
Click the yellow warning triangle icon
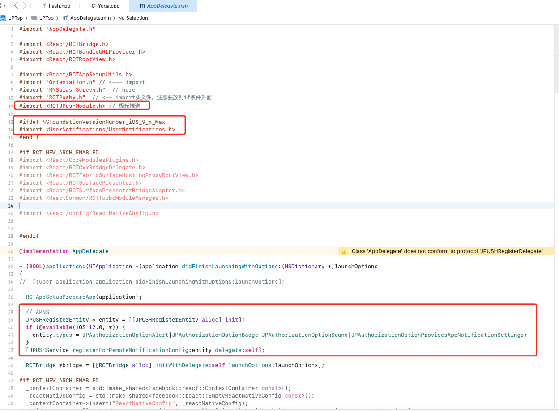[343, 251]
